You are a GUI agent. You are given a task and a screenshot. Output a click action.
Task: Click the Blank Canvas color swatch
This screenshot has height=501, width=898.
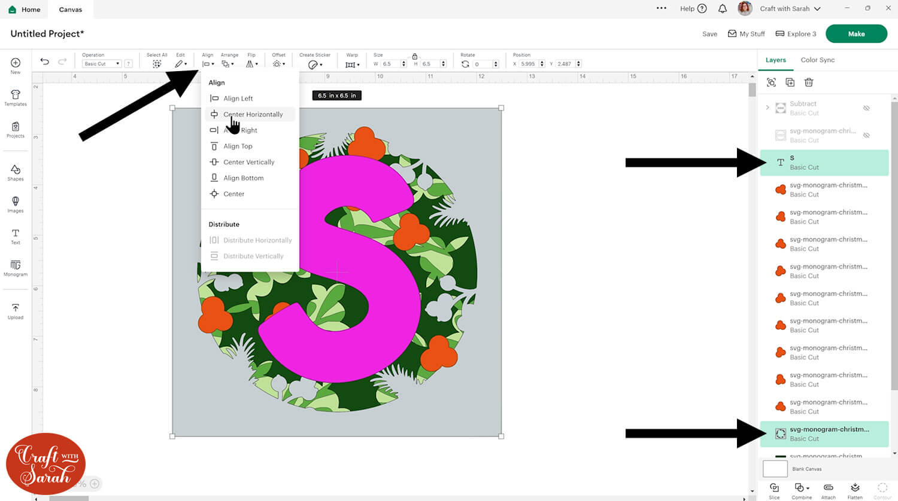point(775,469)
